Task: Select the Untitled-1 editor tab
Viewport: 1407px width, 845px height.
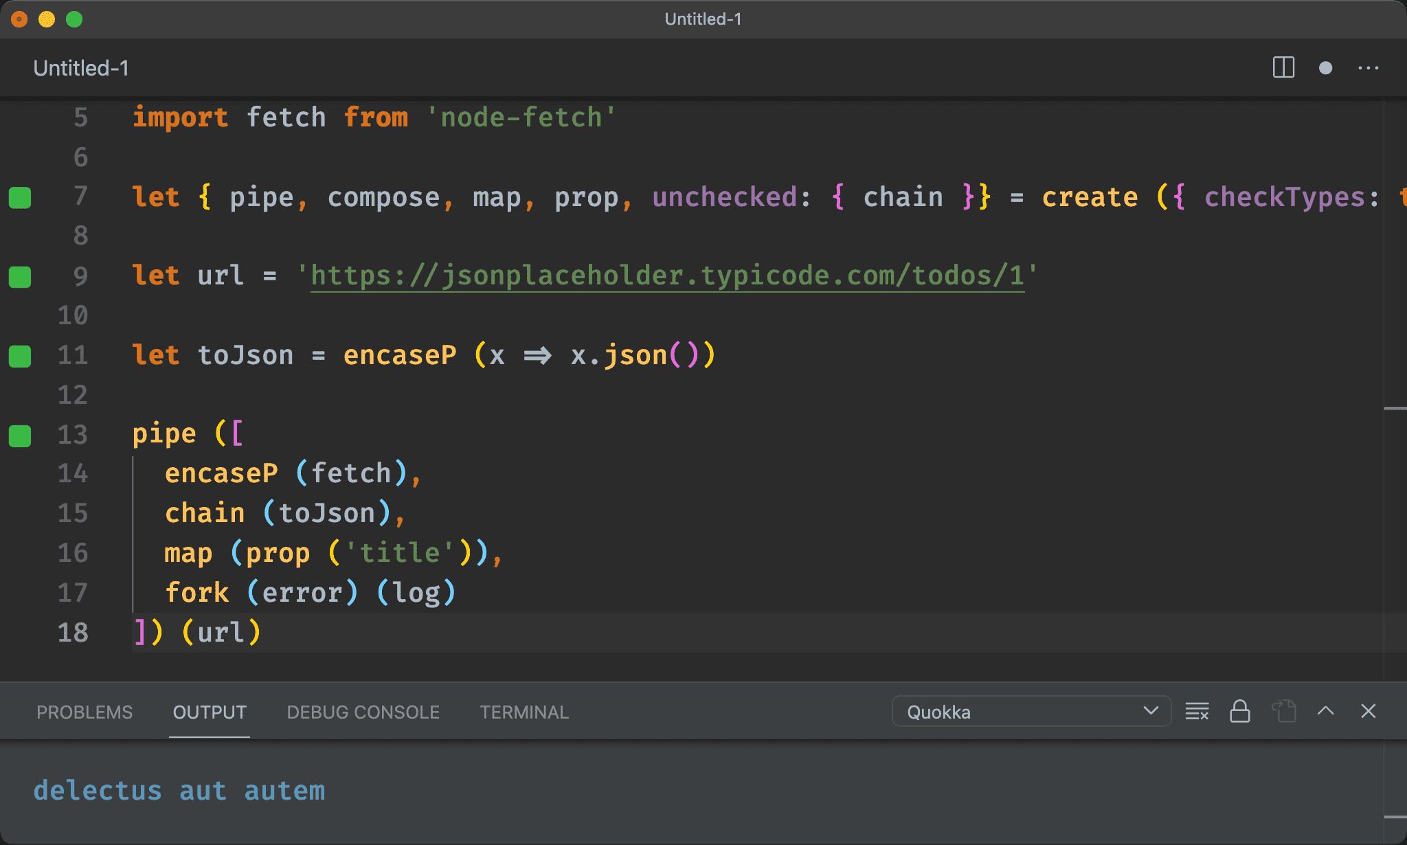Action: pos(81,68)
